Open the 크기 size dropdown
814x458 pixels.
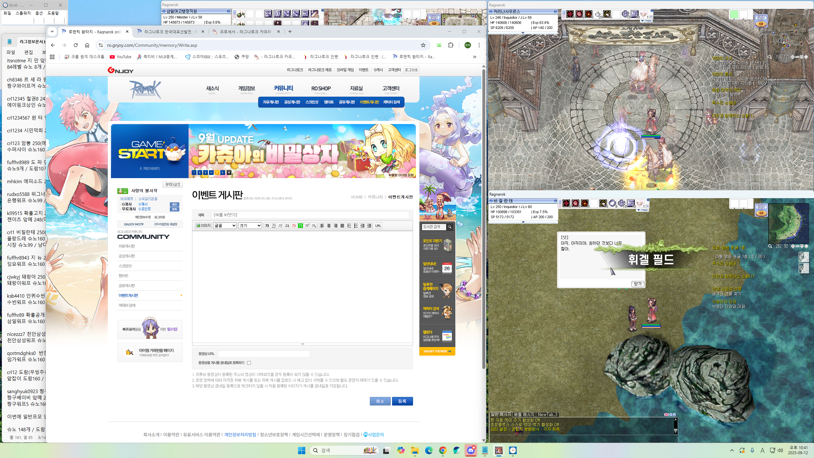pyautogui.click(x=250, y=226)
